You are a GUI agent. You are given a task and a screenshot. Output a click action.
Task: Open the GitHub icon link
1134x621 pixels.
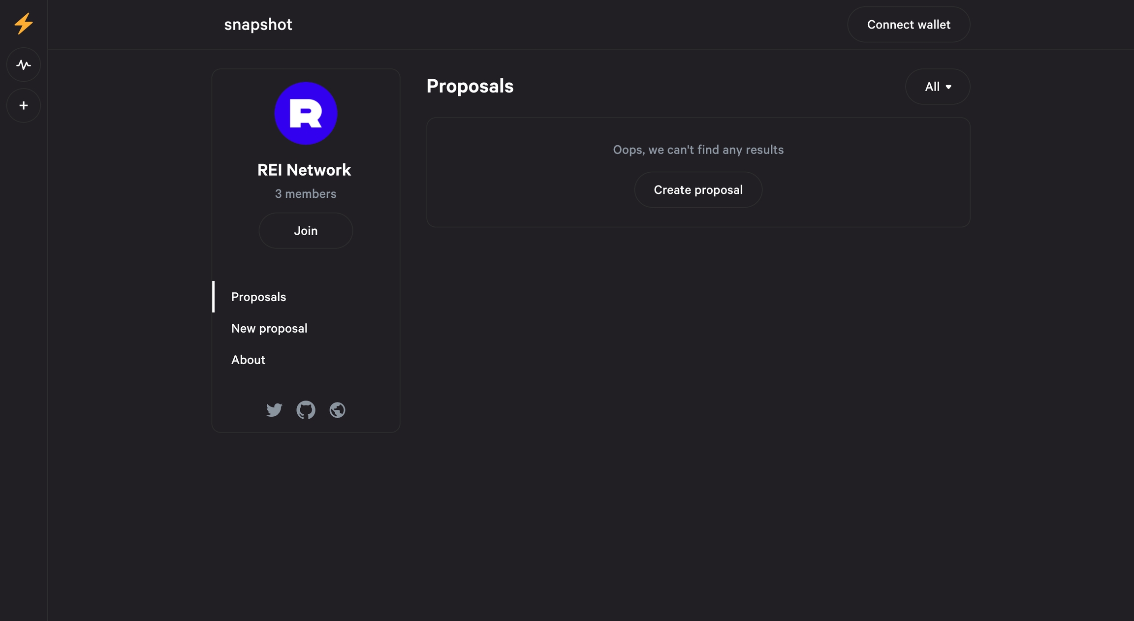click(306, 409)
